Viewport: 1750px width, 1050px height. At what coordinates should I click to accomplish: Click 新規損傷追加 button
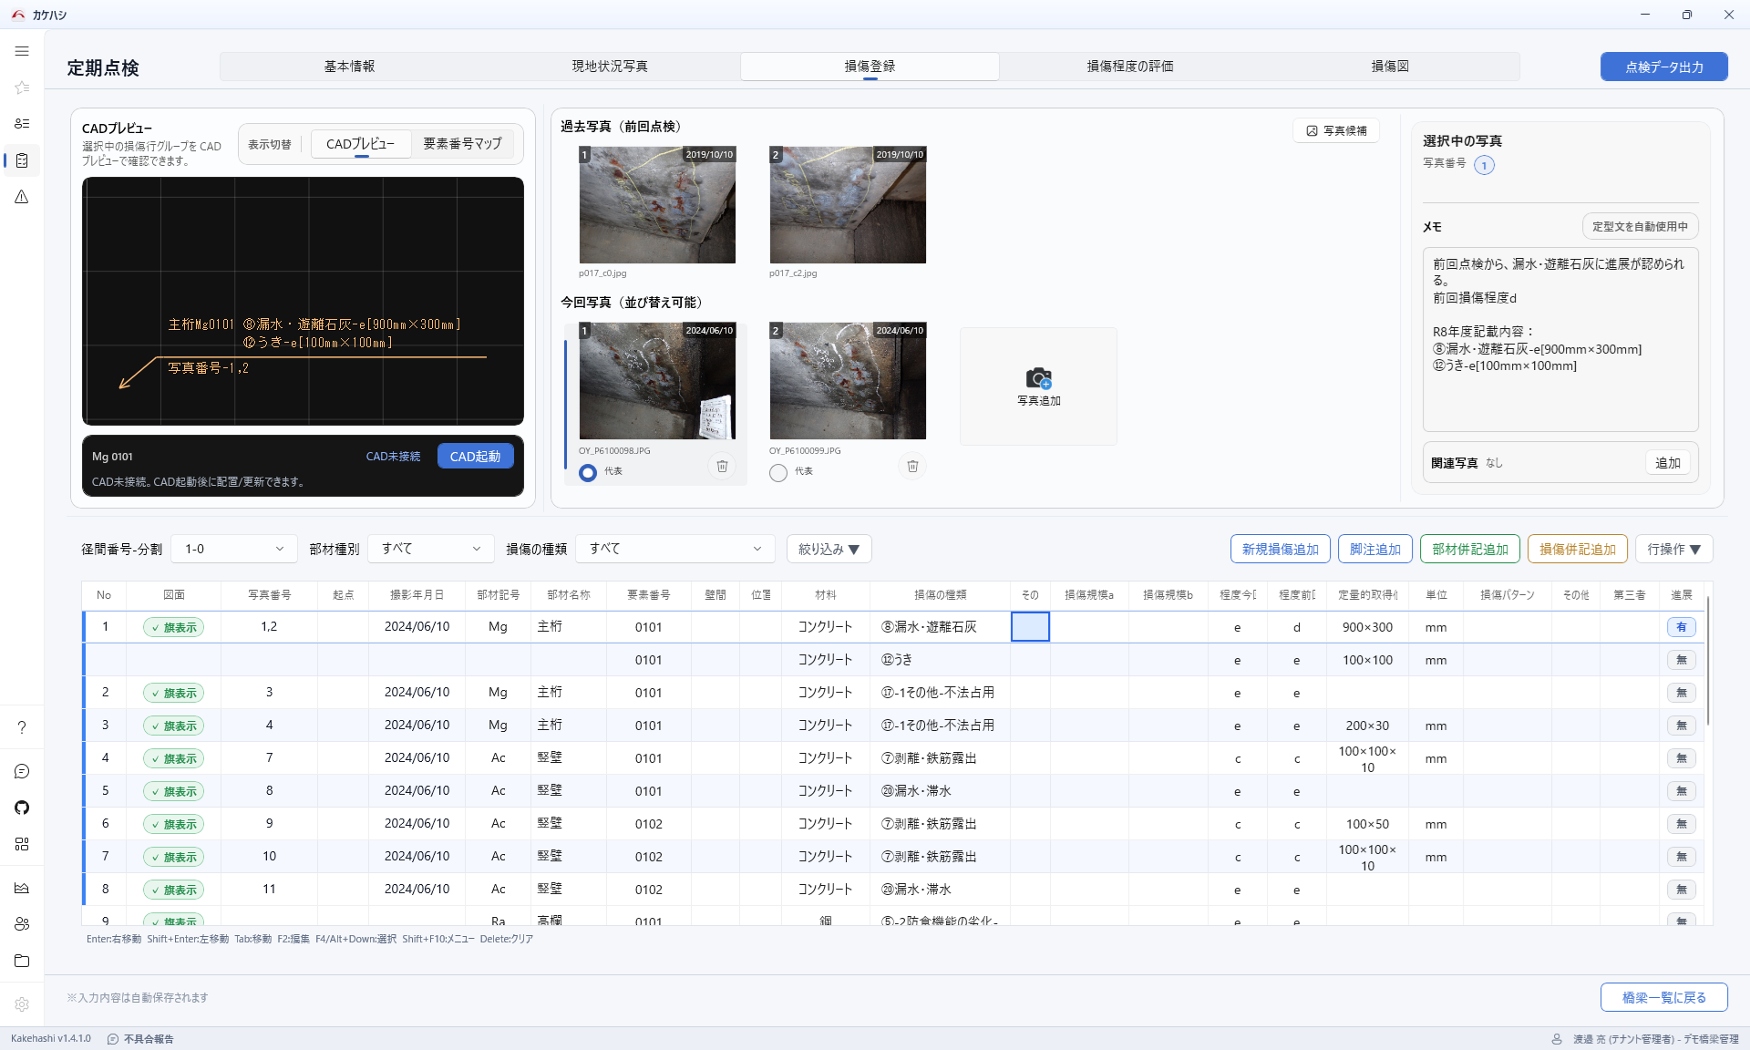[1280, 549]
